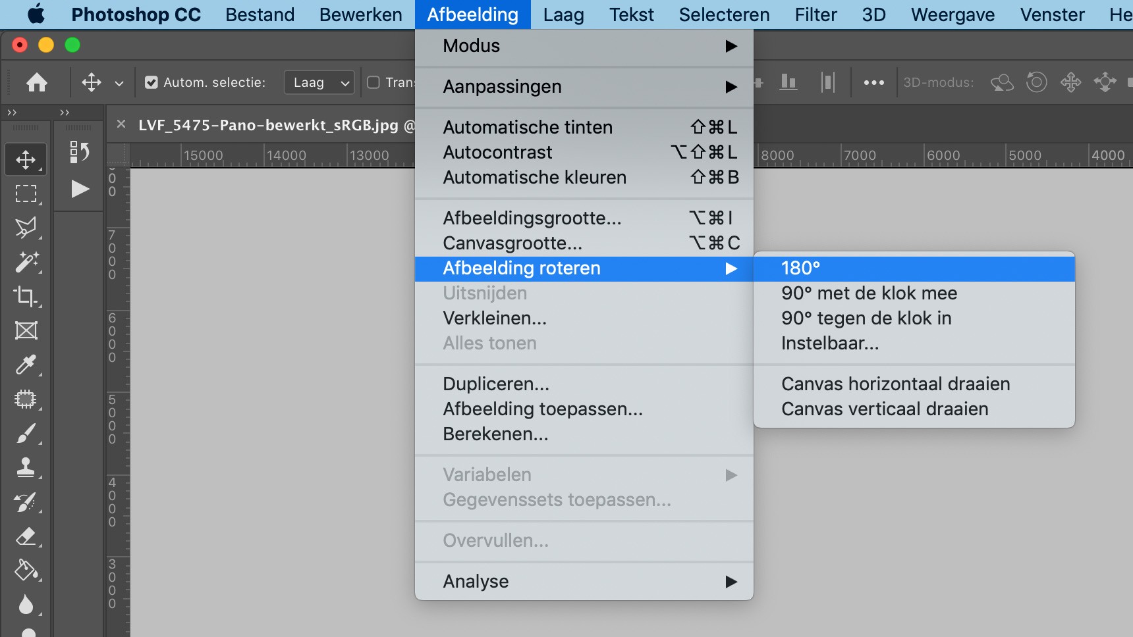Screen dimensions: 1133x637
Task: Open the Filter menu in menu bar
Action: (x=815, y=14)
